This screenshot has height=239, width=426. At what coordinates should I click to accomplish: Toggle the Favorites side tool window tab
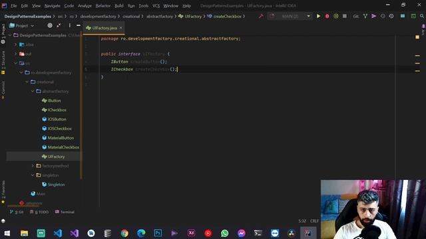click(x=3, y=192)
